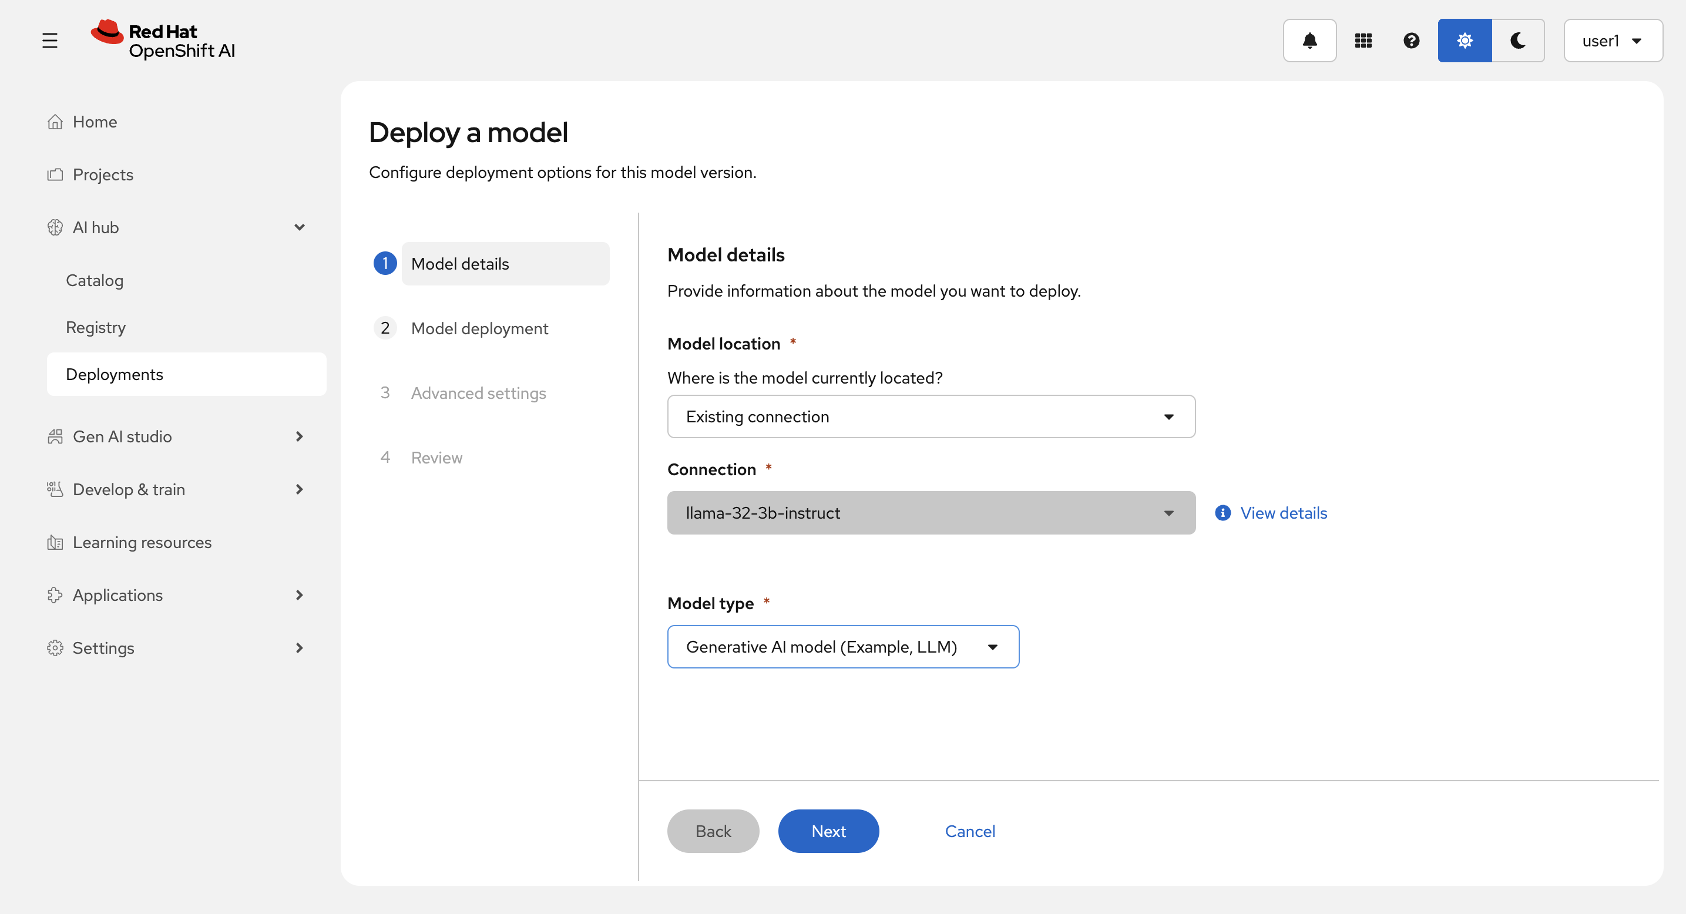The height and width of the screenshot is (914, 1686).
Task: Open the notifications bell
Action: (1309, 41)
